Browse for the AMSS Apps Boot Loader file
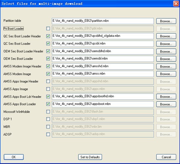 [x=166, y=104]
